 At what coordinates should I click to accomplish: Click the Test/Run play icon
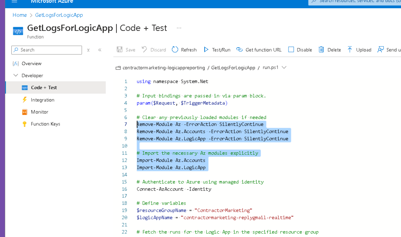206,50
